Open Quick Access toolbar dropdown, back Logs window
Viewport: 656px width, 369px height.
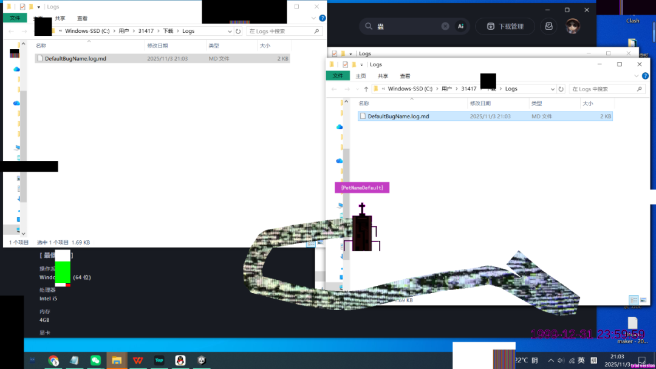(x=350, y=54)
